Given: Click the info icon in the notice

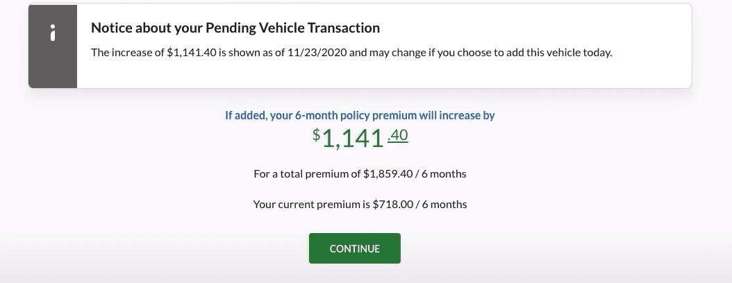Looking at the screenshot, I should coord(53,33).
